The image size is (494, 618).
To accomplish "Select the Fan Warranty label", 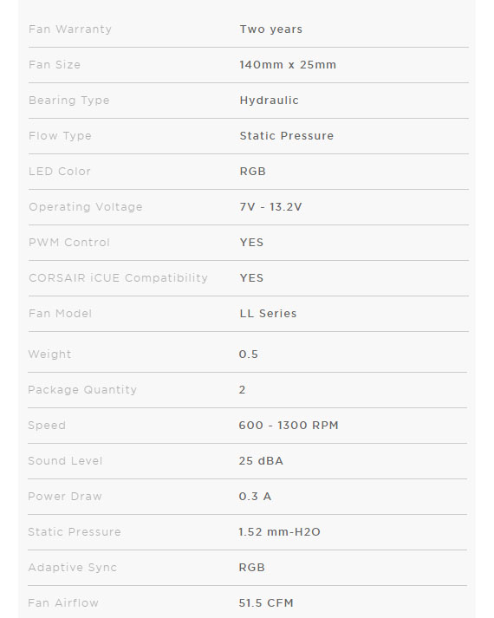I will coord(70,29).
